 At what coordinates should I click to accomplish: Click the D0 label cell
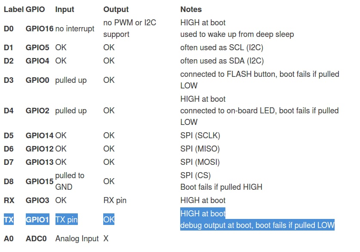[9, 29]
